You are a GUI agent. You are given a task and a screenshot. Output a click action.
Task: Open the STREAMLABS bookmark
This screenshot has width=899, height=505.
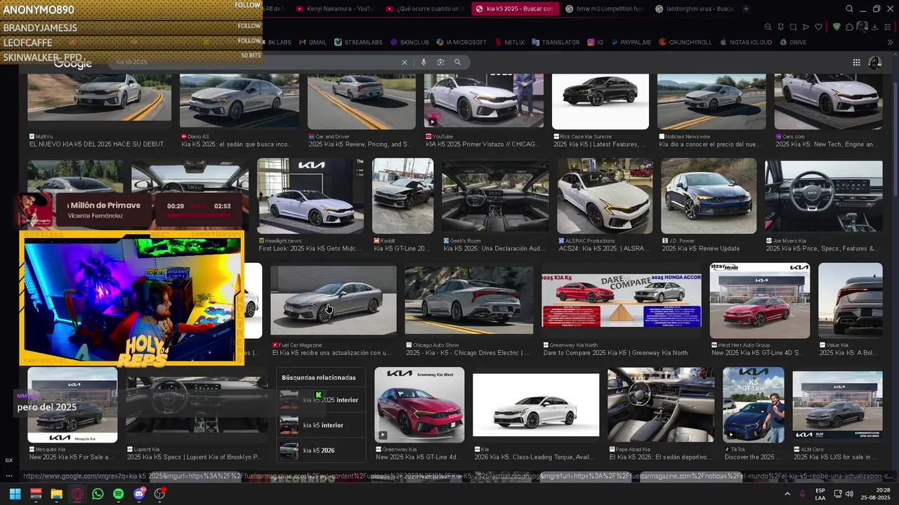[x=358, y=42]
